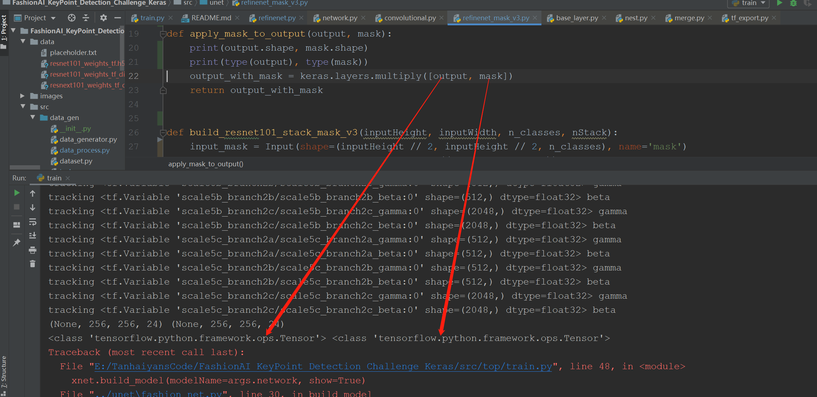The height and width of the screenshot is (397, 817).
Task: Click the up arrow in Run panel
Action: pyautogui.click(x=33, y=193)
